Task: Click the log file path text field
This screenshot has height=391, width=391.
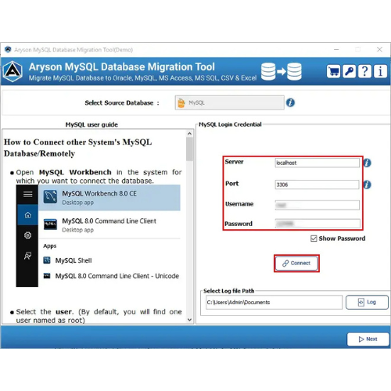Action: (x=274, y=303)
